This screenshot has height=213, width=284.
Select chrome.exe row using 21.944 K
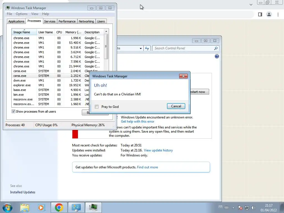click(x=58, y=66)
